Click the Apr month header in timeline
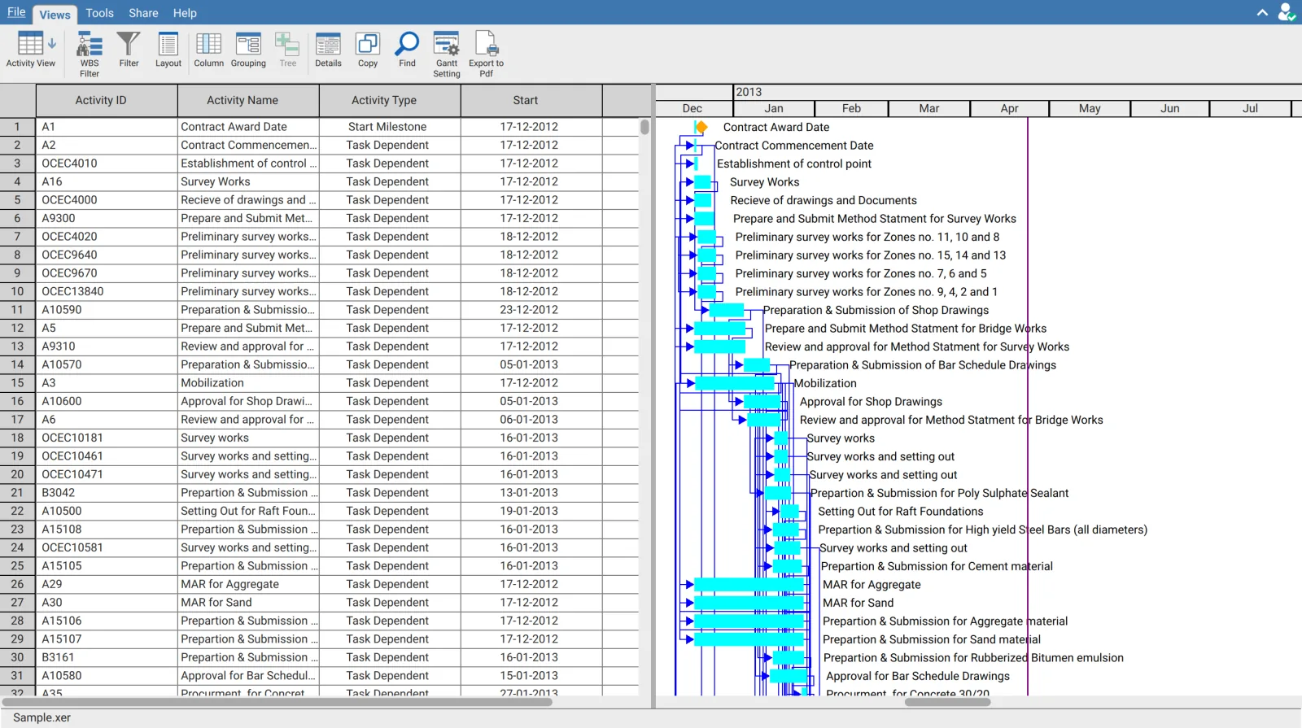1302x728 pixels. pyautogui.click(x=1009, y=109)
